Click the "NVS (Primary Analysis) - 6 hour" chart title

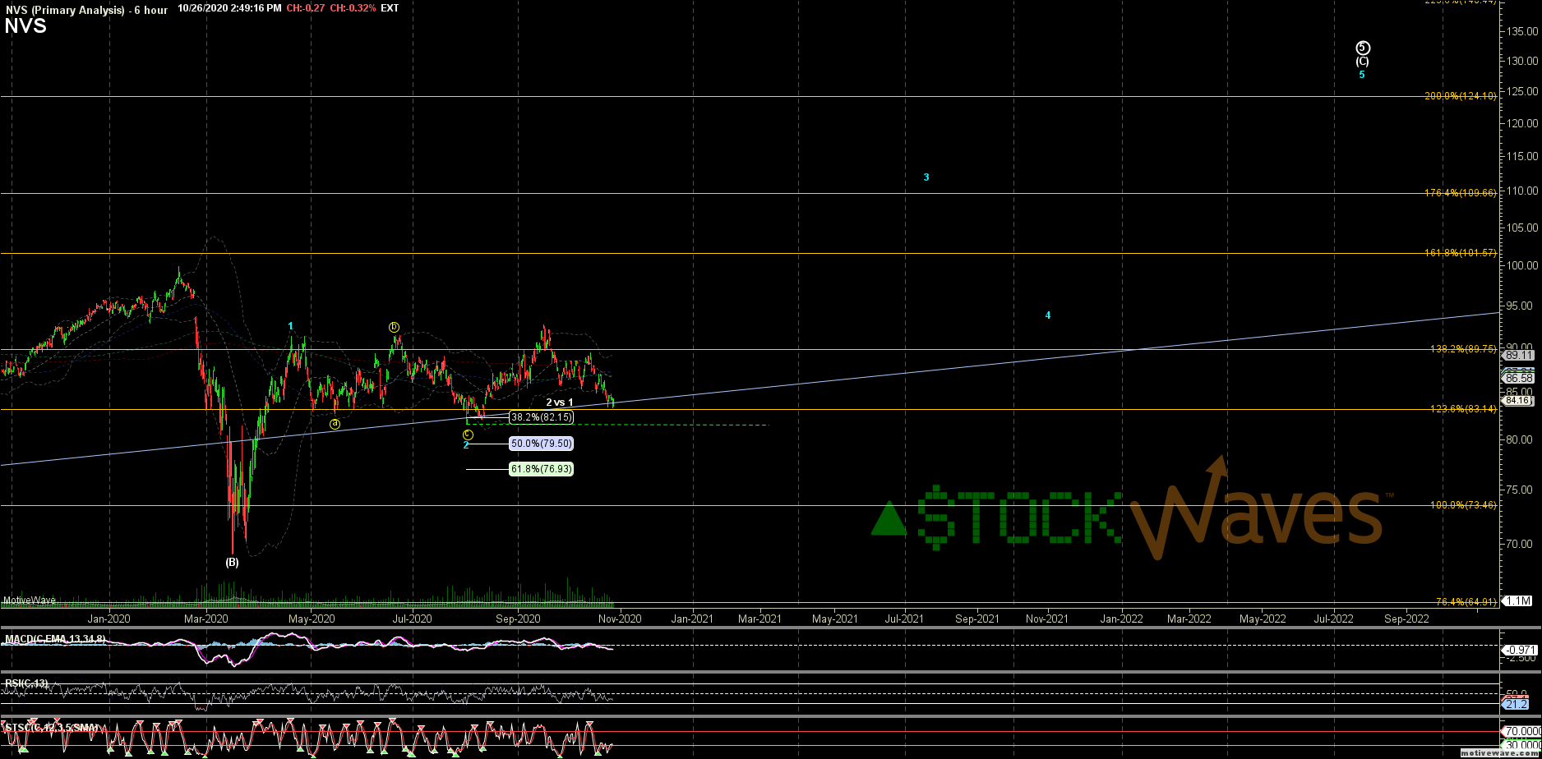tap(85, 9)
